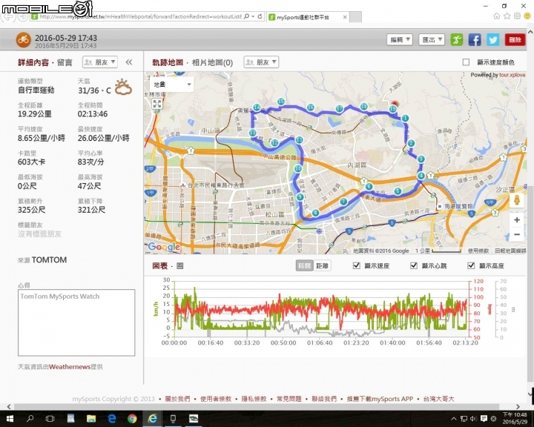Collapse the details panel with double chevron

(x=129, y=62)
